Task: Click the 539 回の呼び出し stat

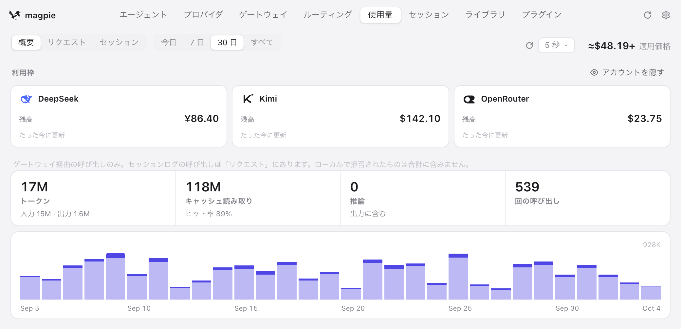Action: click(x=588, y=198)
